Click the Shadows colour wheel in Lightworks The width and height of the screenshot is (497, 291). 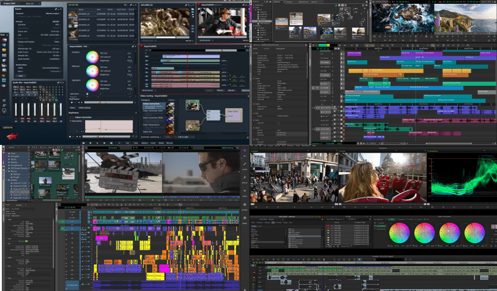tap(93, 57)
